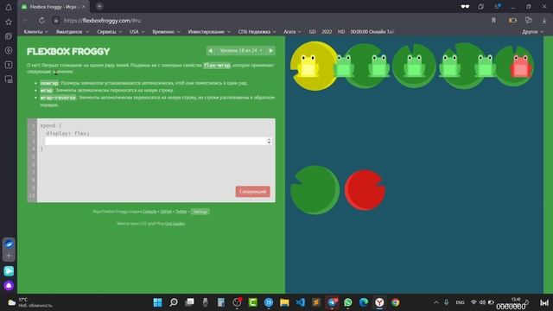Image resolution: width=553 pixels, height=311 pixels.
Task: Open the Ямалтдинов bookmarks folder
Action: (x=73, y=32)
